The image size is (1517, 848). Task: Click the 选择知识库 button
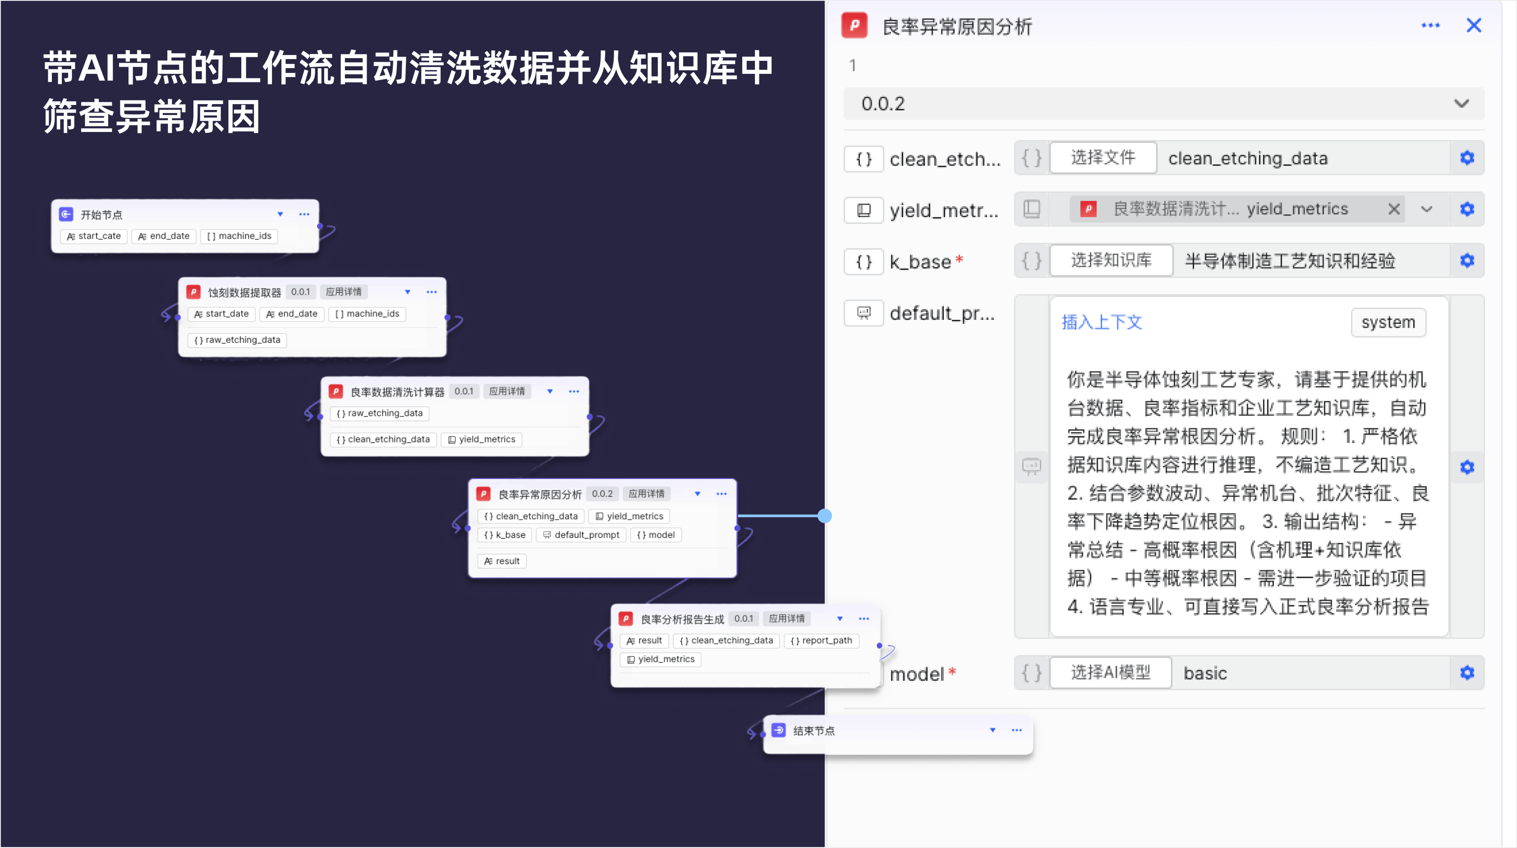tap(1111, 260)
